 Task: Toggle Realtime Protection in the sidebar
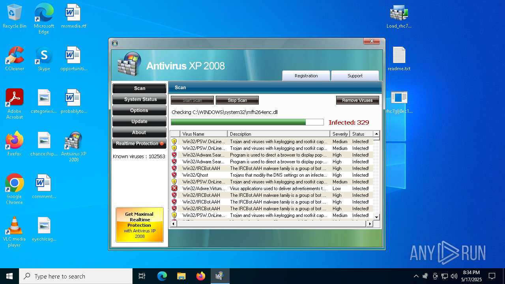click(x=139, y=144)
